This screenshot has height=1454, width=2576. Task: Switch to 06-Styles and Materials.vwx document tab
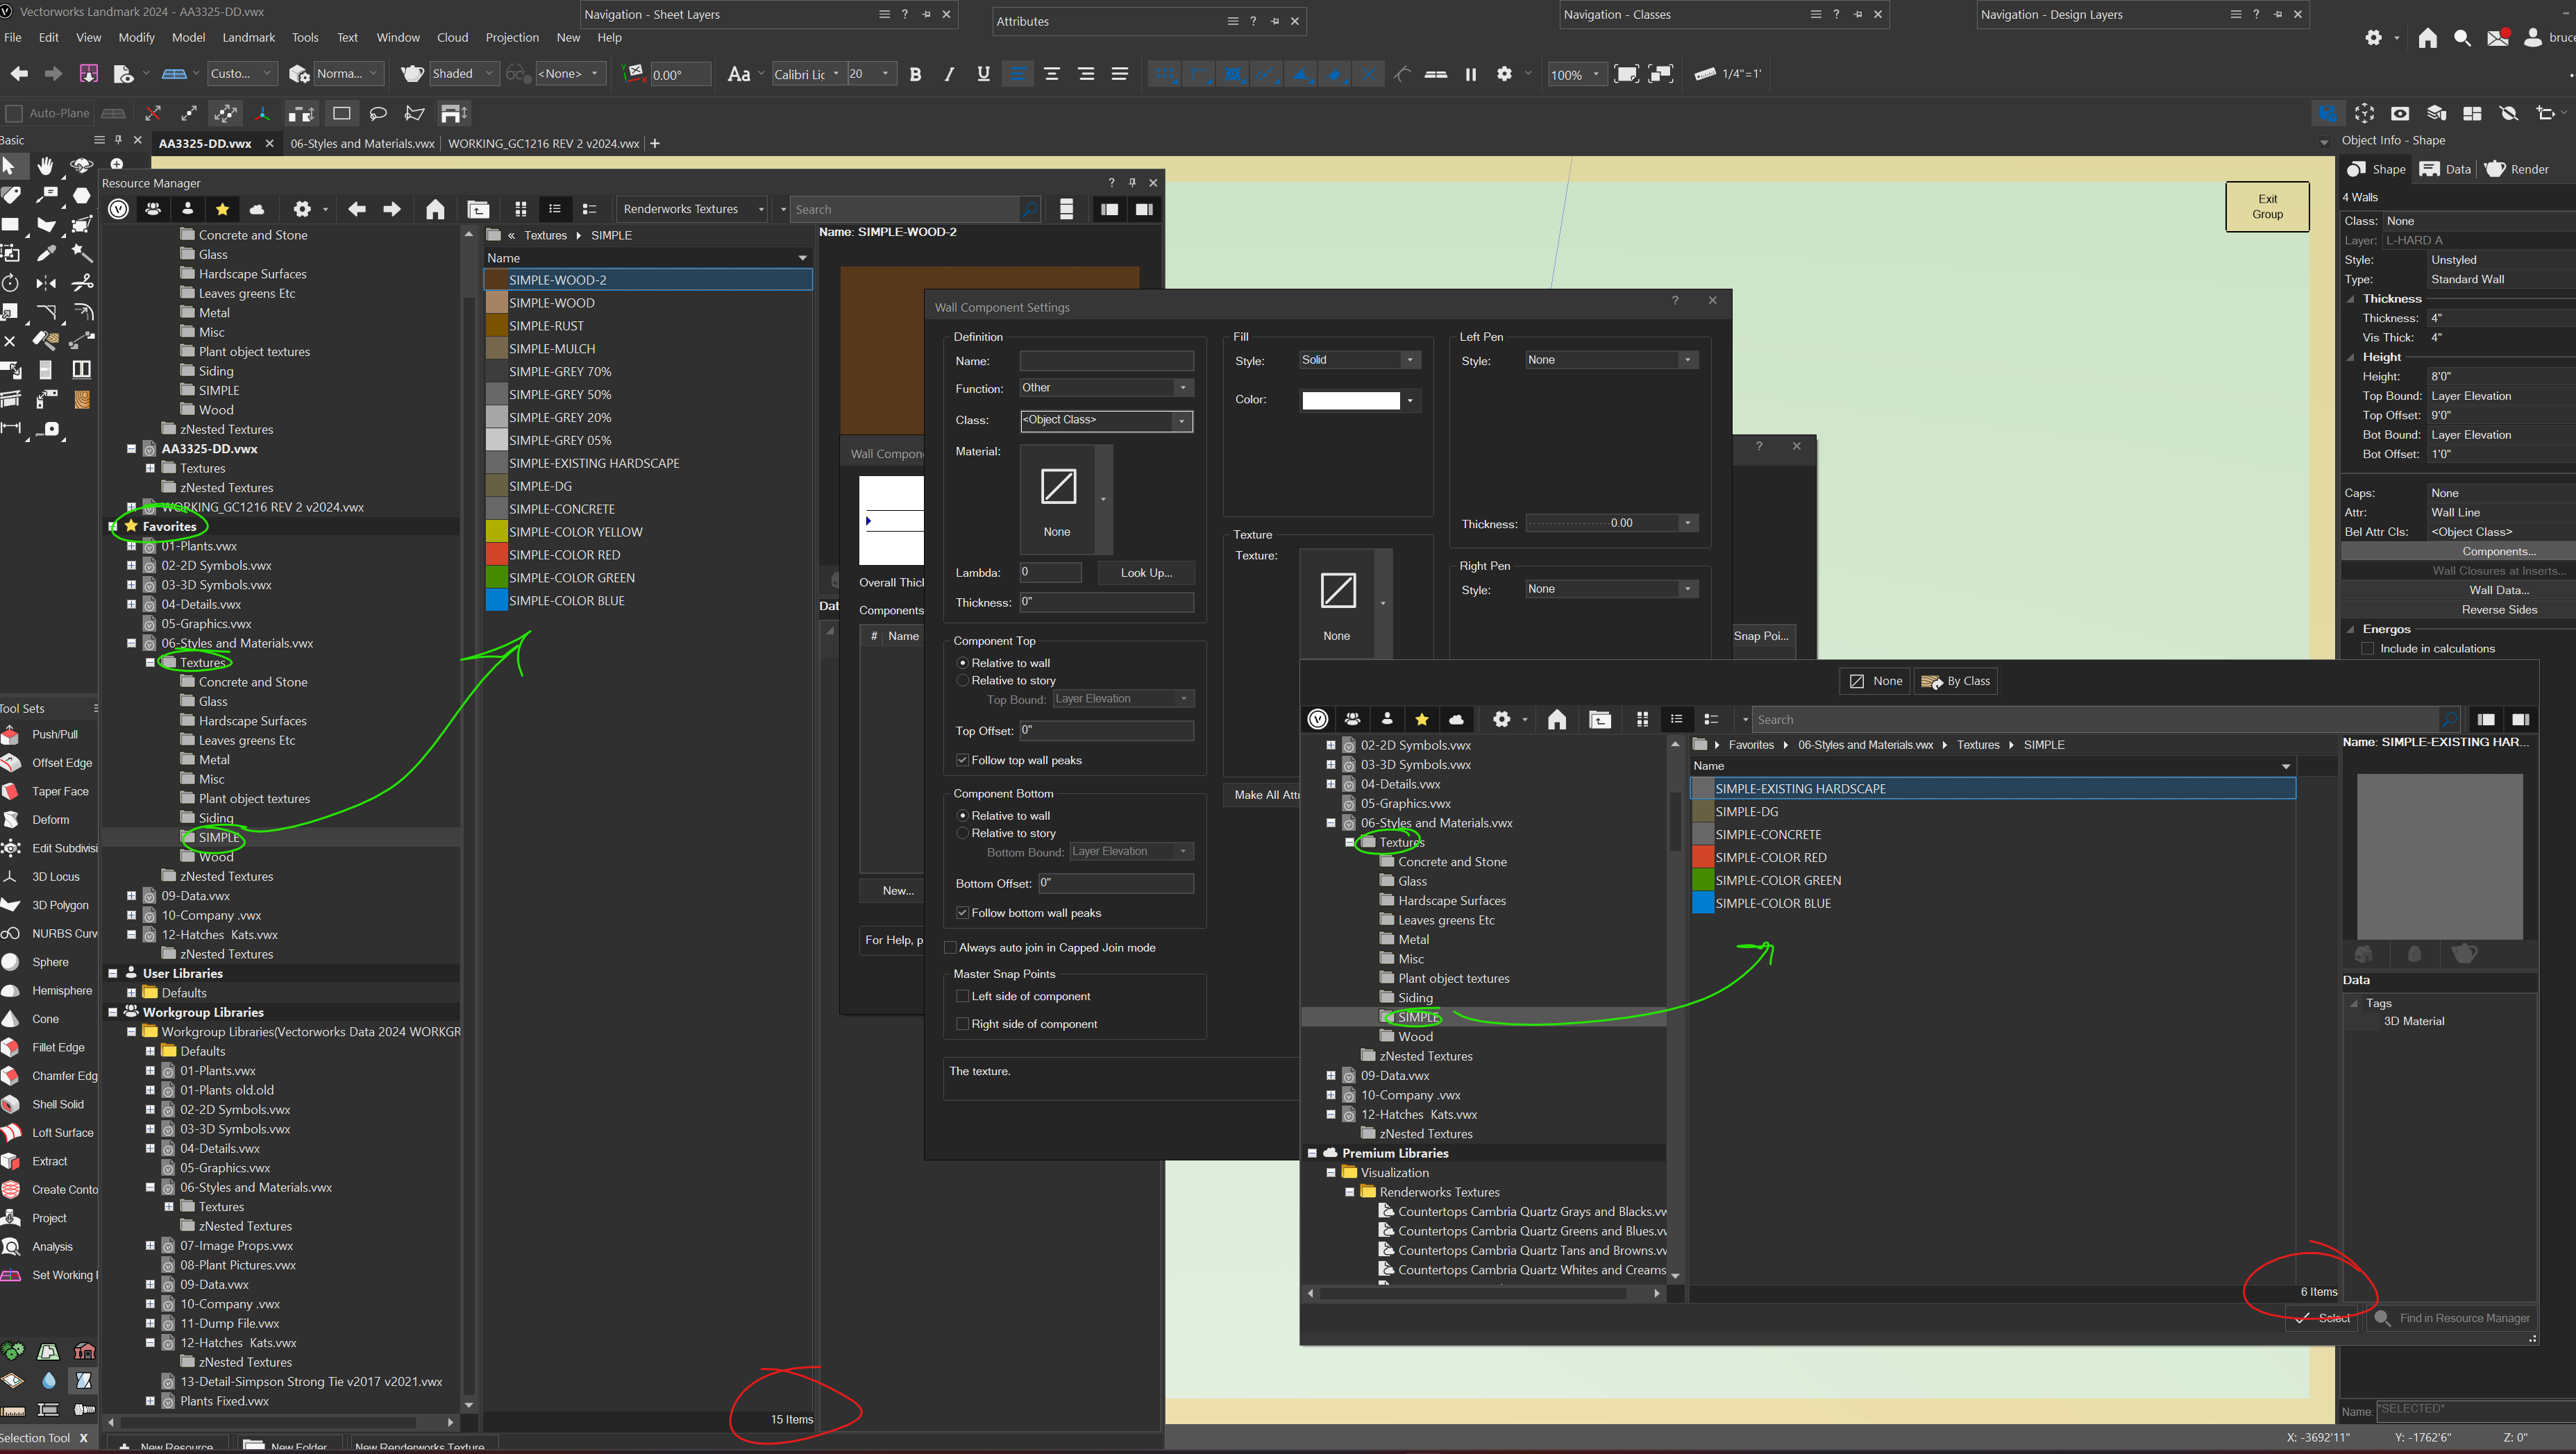tap(362, 143)
